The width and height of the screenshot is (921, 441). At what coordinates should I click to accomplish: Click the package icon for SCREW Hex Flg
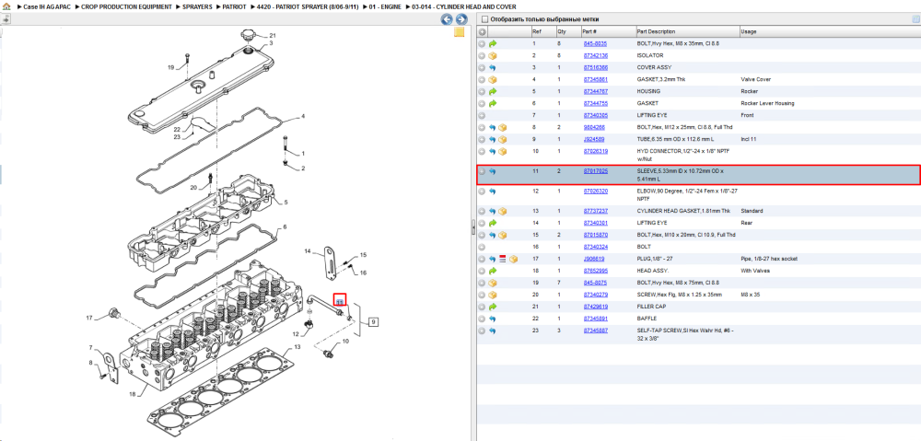(493, 295)
